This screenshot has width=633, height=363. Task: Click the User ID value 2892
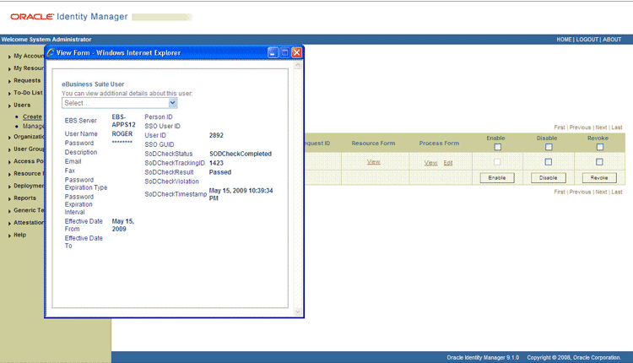coord(216,135)
